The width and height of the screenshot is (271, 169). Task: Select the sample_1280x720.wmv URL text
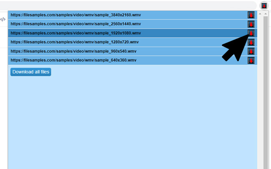75,42
